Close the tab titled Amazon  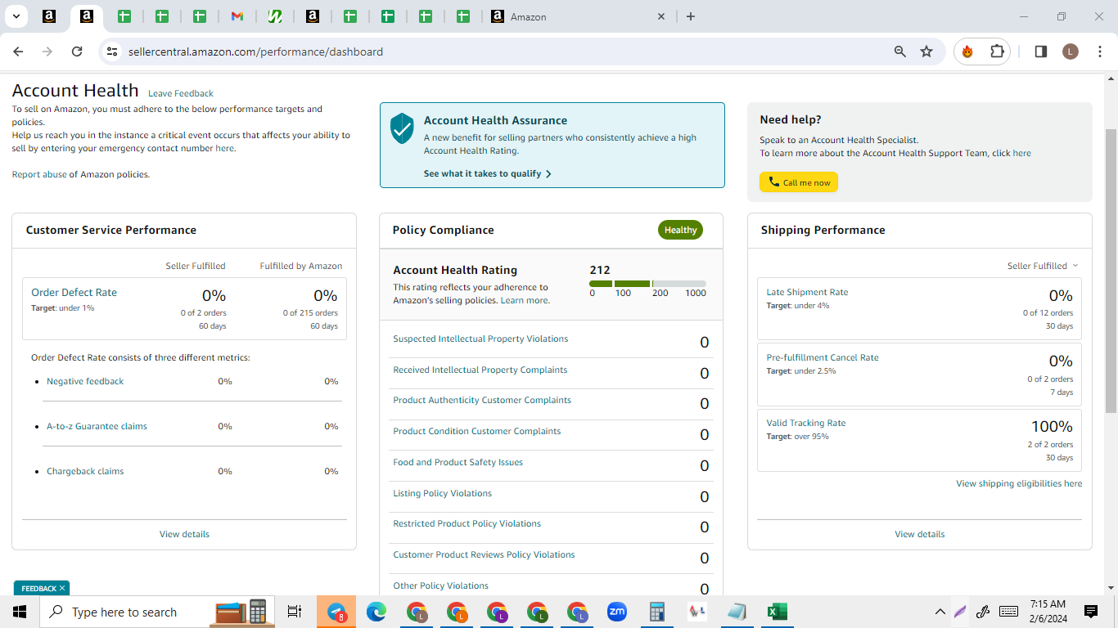[x=661, y=16]
